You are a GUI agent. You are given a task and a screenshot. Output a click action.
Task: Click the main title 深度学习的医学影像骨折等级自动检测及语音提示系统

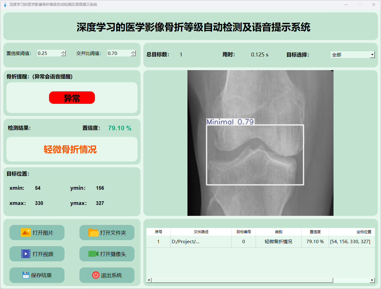pyautogui.click(x=193, y=27)
